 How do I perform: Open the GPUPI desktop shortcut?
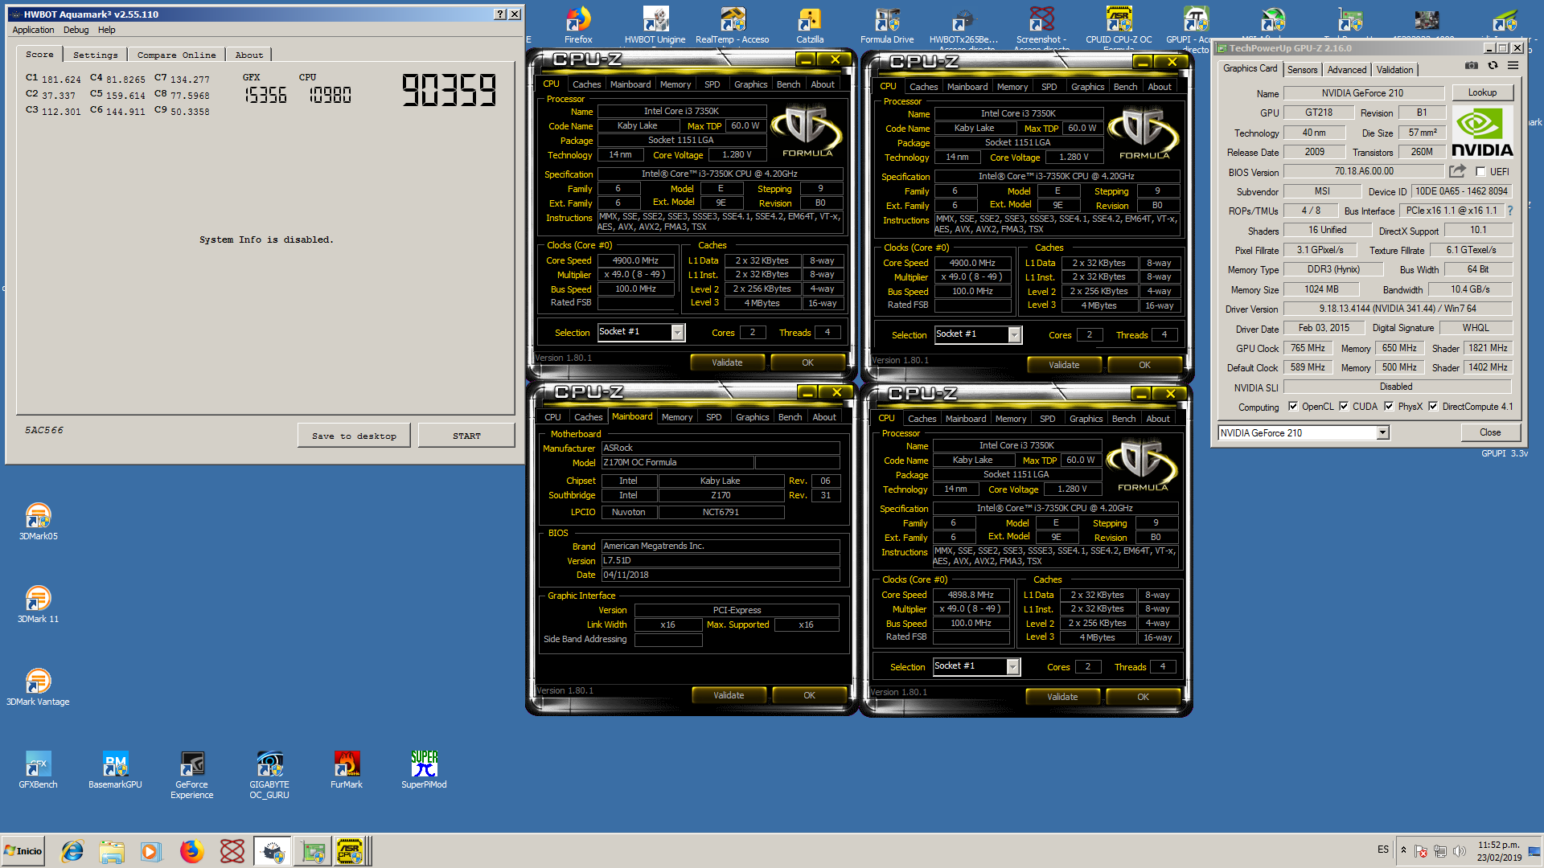click(x=1196, y=25)
